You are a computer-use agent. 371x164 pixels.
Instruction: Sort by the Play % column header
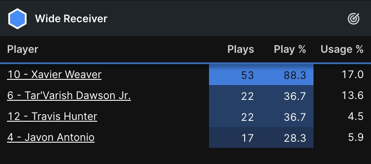tap(290, 49)
